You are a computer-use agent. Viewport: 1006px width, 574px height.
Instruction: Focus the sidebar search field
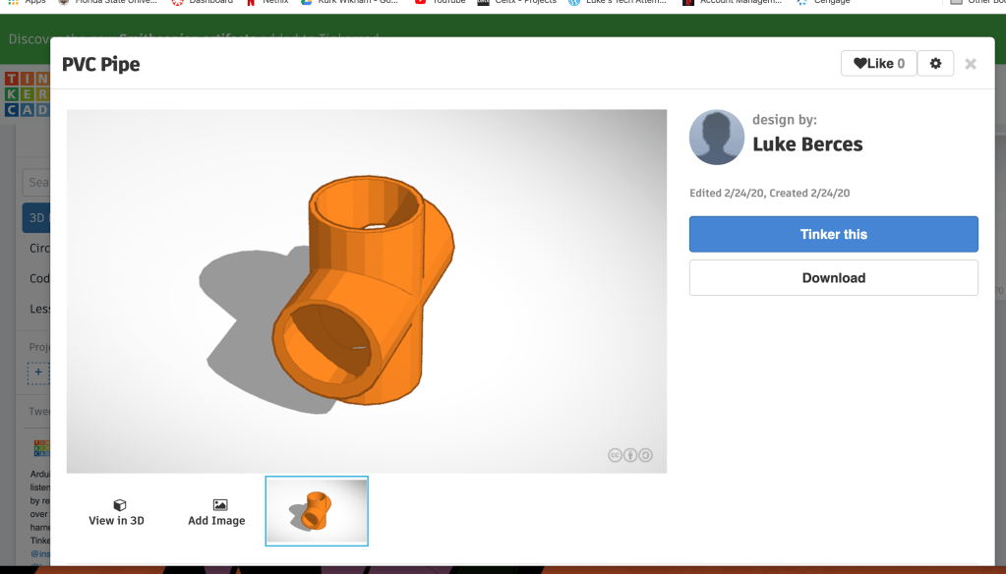coord(39,182)
